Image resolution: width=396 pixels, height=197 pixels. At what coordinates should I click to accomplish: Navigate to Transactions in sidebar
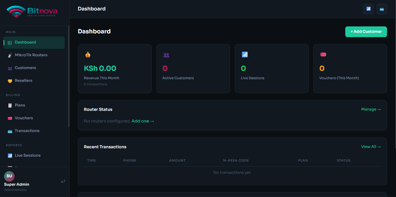tap(27, 131)
